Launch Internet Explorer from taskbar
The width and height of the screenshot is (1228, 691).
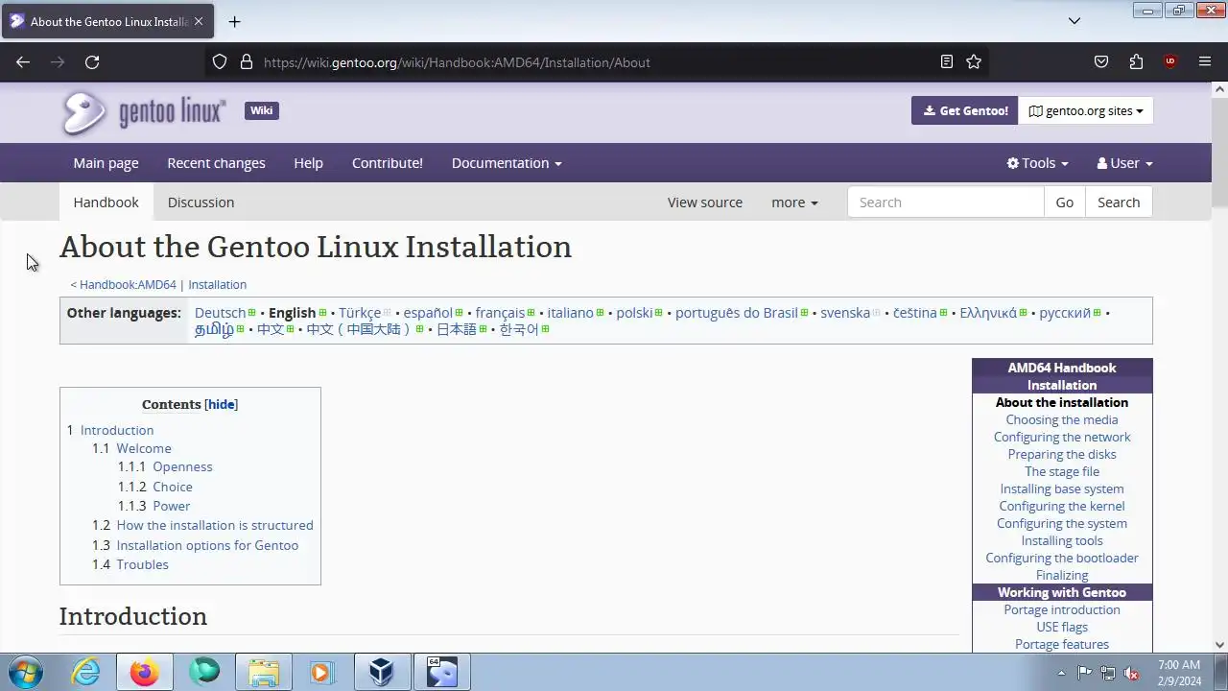[x=86, y=672]
